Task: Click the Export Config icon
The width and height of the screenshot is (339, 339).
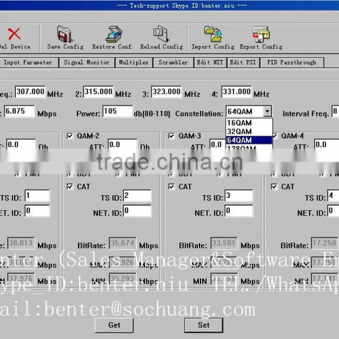Action: (x=261, y=34)
